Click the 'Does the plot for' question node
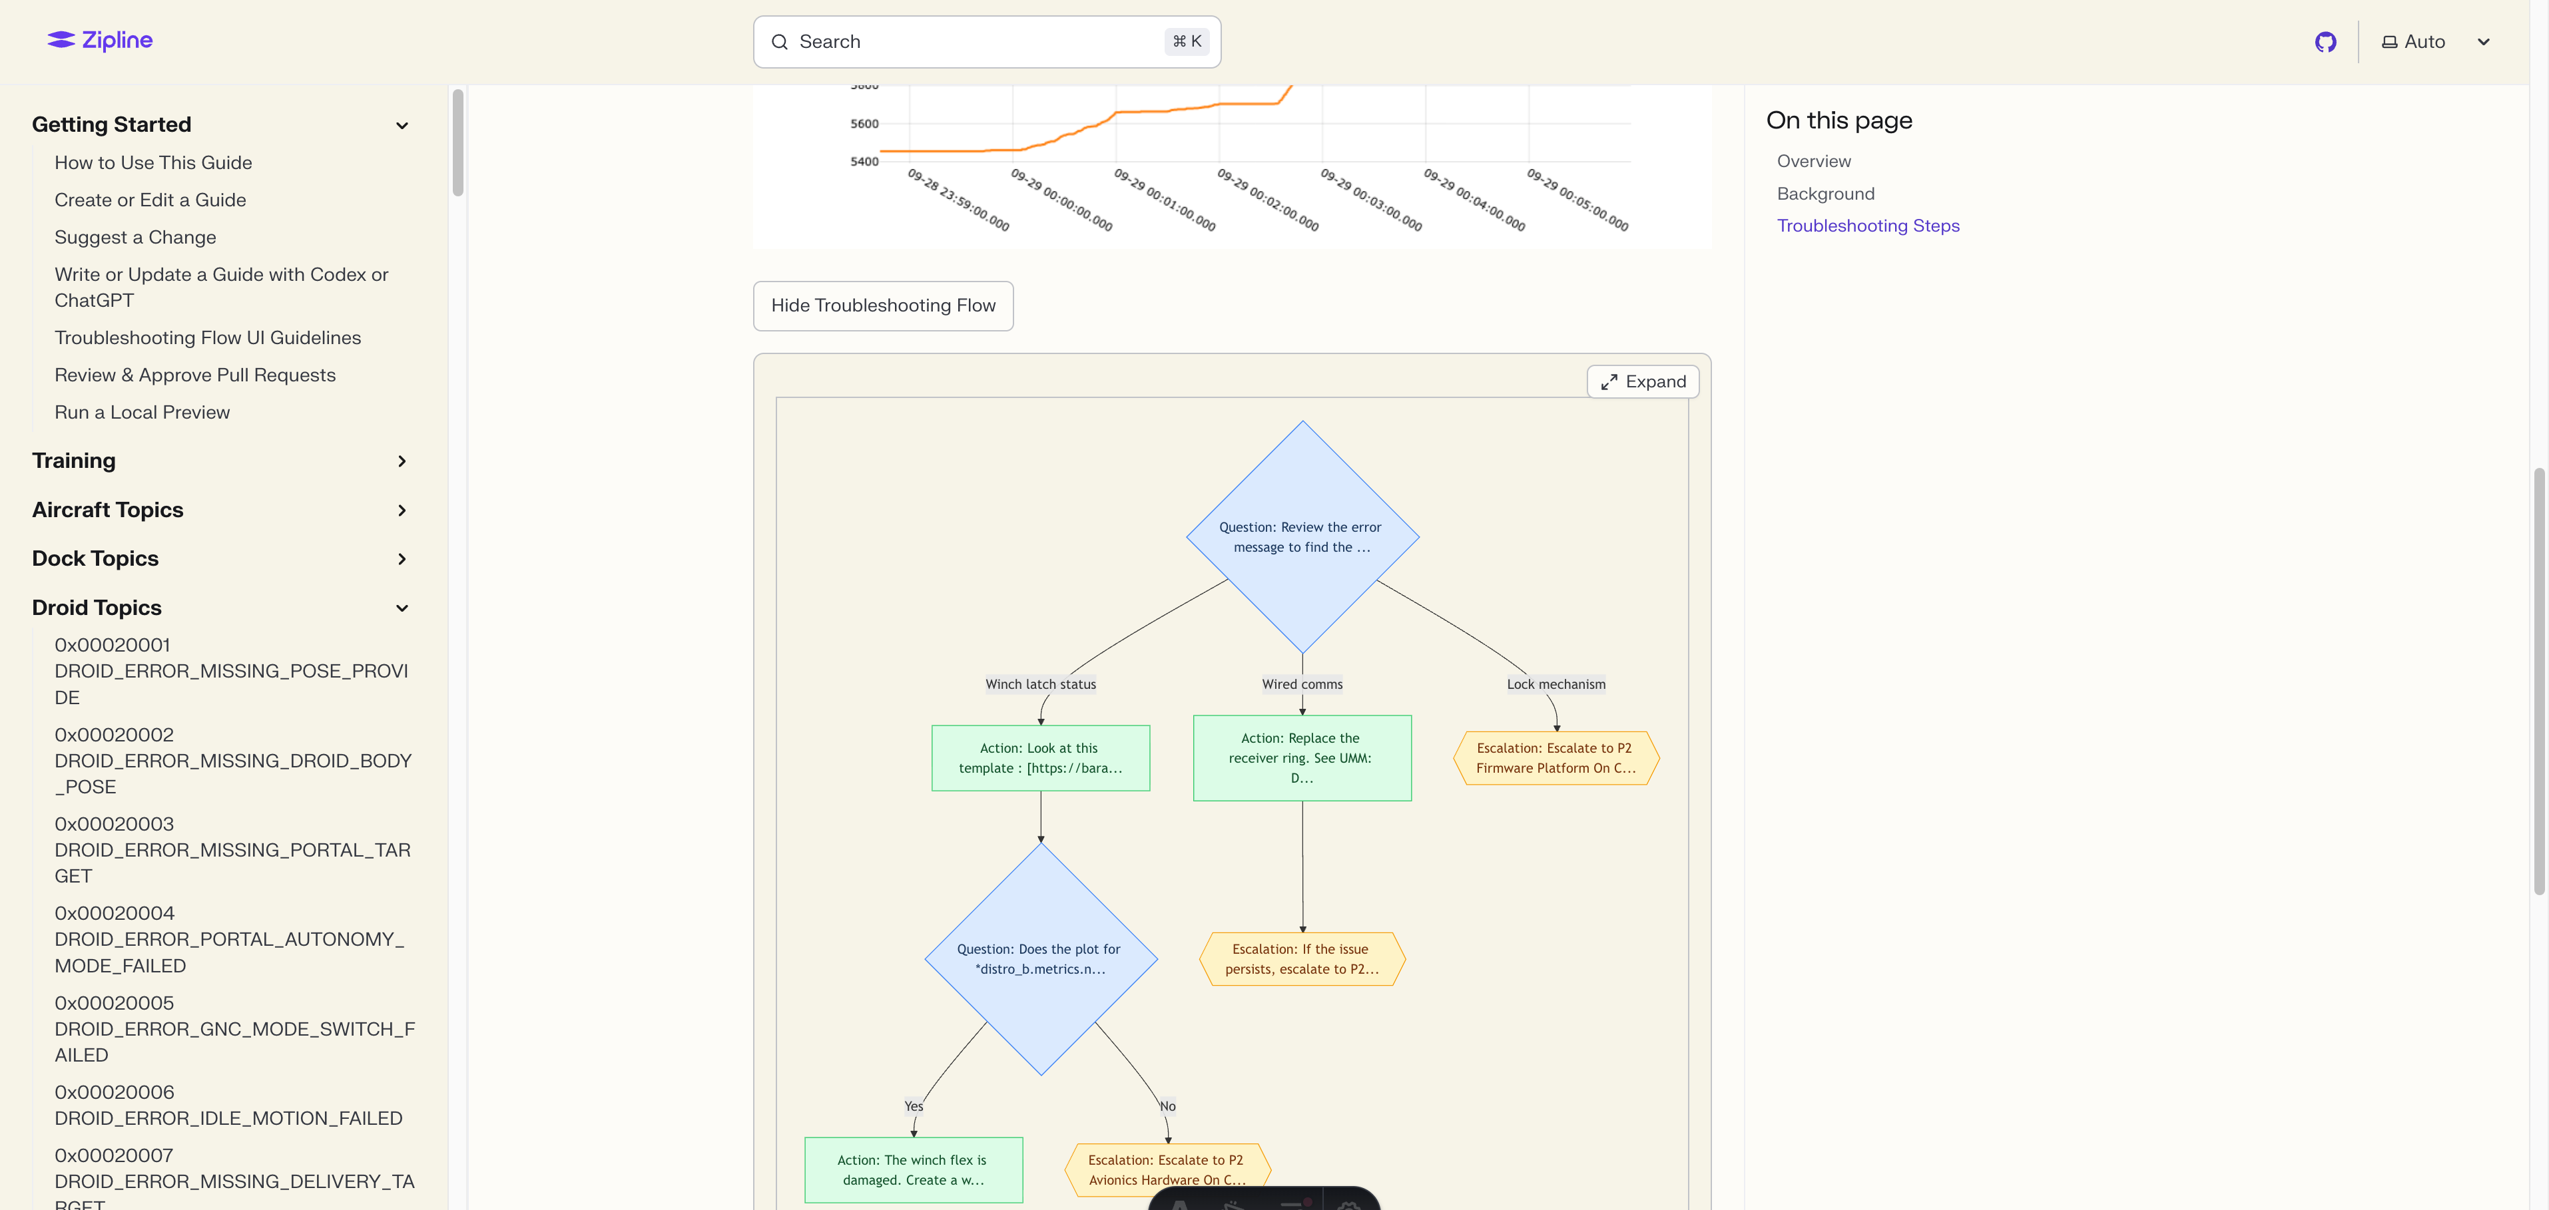 point(1040,958)
